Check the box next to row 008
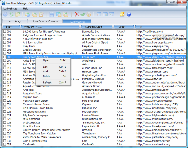This screenshot has height=148, width=188. 5,57
